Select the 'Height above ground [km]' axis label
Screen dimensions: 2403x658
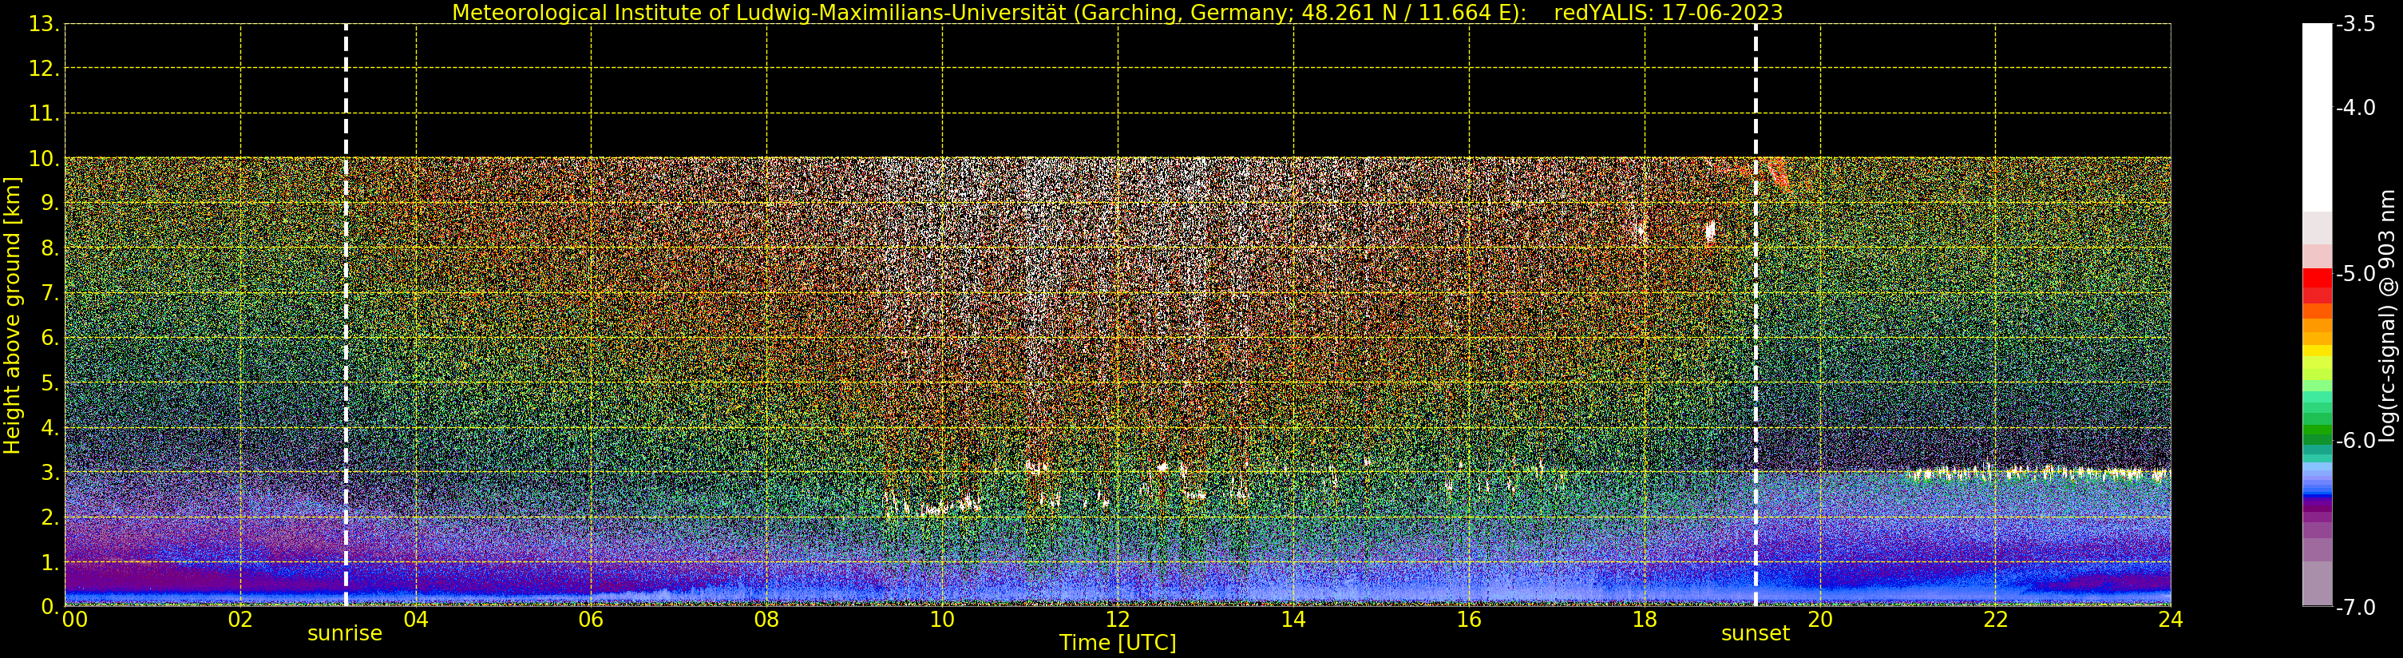(12, 315)
